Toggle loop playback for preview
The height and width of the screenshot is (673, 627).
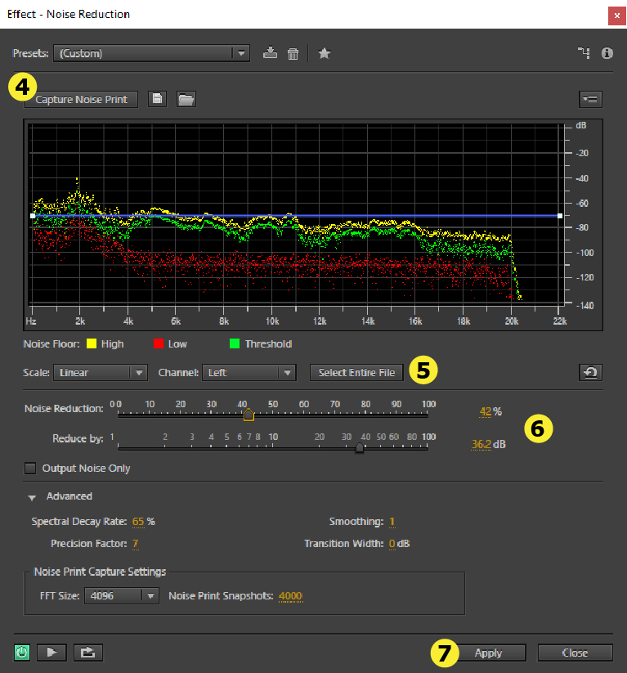tap(87, 653)
